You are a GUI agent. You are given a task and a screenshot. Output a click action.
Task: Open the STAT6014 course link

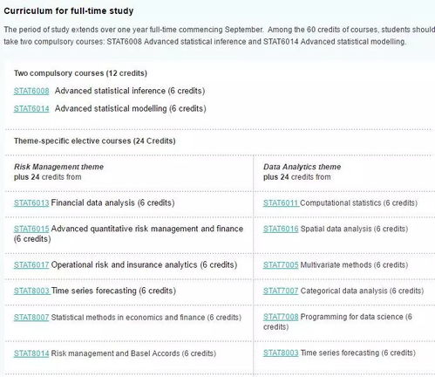click(31, 109)
